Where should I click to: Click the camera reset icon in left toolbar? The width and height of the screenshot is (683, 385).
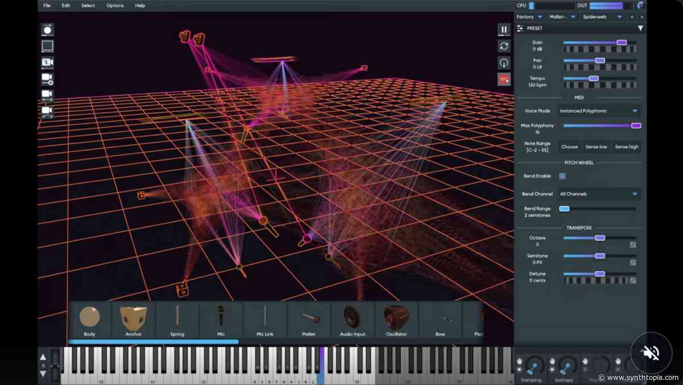(x=47, y=62)
